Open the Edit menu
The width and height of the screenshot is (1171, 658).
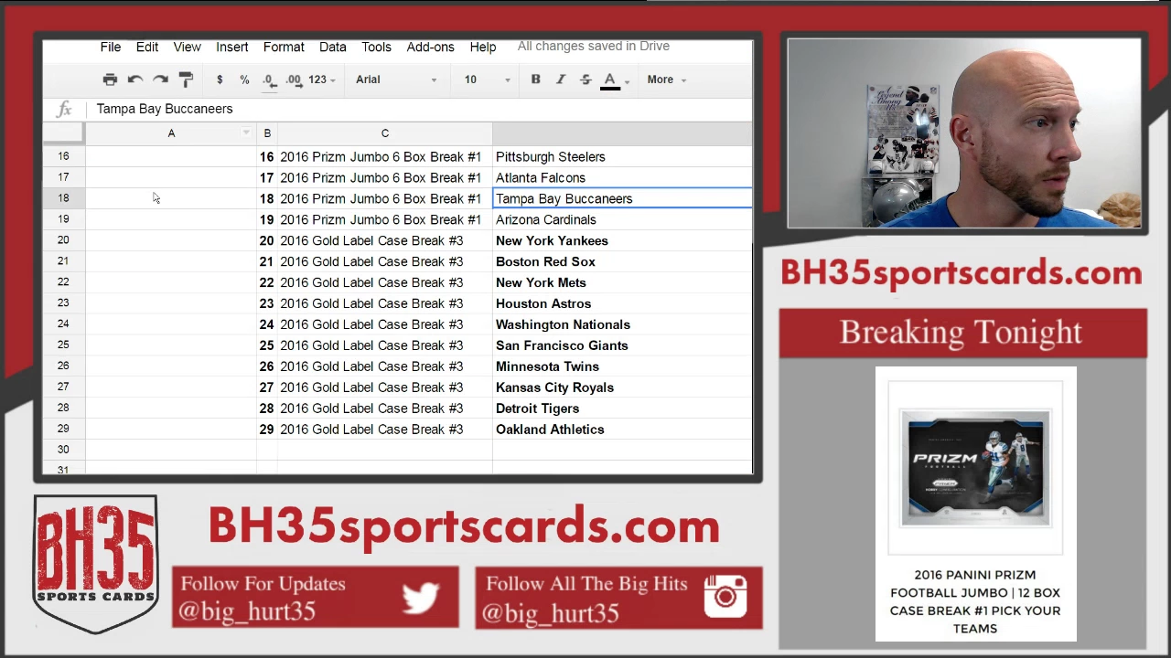(147, 47)
